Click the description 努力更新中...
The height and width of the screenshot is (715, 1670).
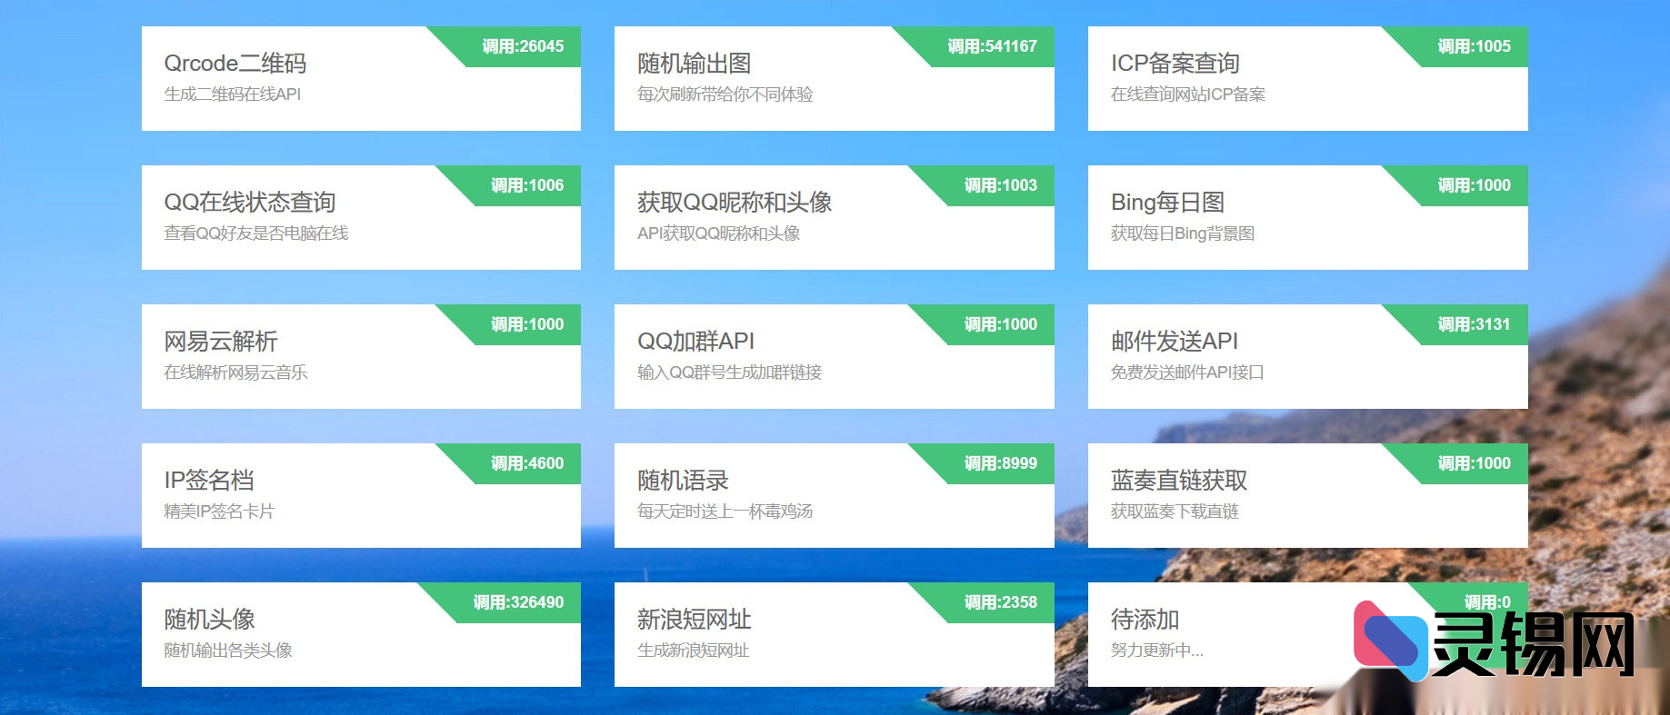pyautogui.click(x=1156, y=650)
